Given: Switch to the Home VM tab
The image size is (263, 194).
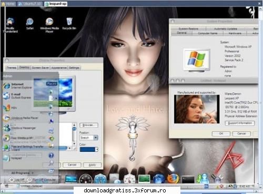Looking at the screenshot, I should pyautogui.click(x=8, y=4).
